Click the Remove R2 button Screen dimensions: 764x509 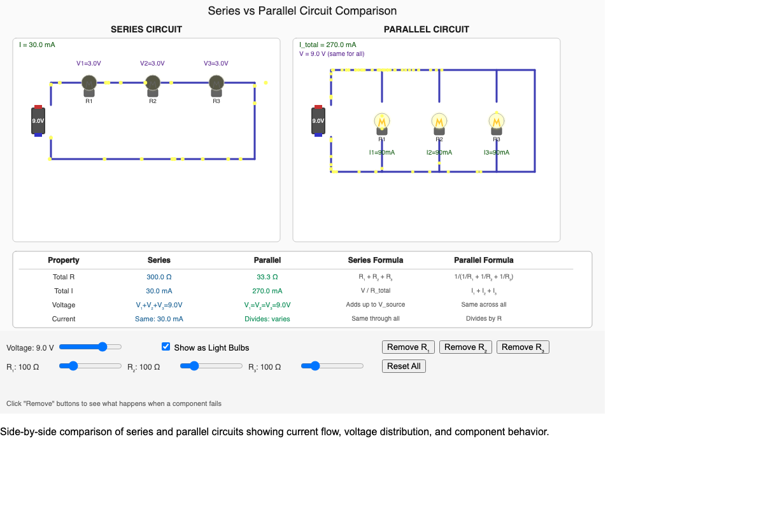pos(465,347)
